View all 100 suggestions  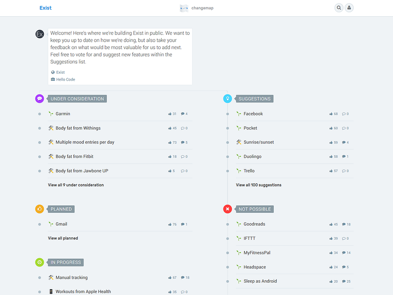pos(259,185)
